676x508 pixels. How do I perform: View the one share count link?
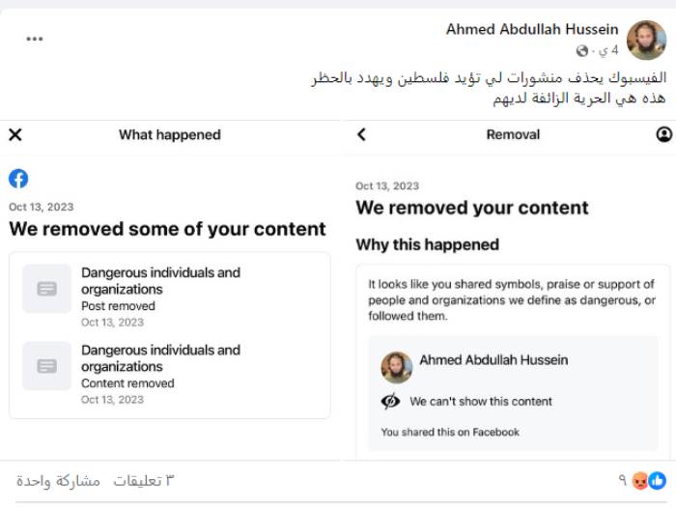tap(58, 481)
